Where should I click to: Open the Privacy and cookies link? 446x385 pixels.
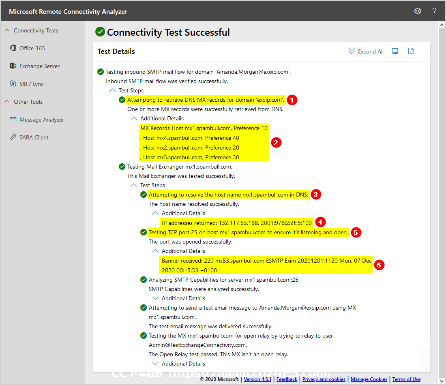[x=324, y=379]
